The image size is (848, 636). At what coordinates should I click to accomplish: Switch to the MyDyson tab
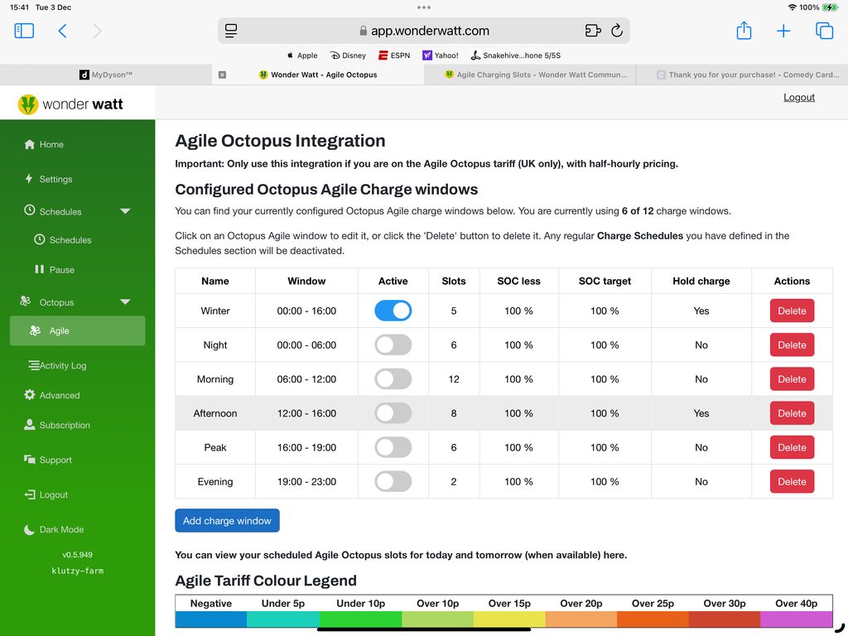(x=106, y=75)
